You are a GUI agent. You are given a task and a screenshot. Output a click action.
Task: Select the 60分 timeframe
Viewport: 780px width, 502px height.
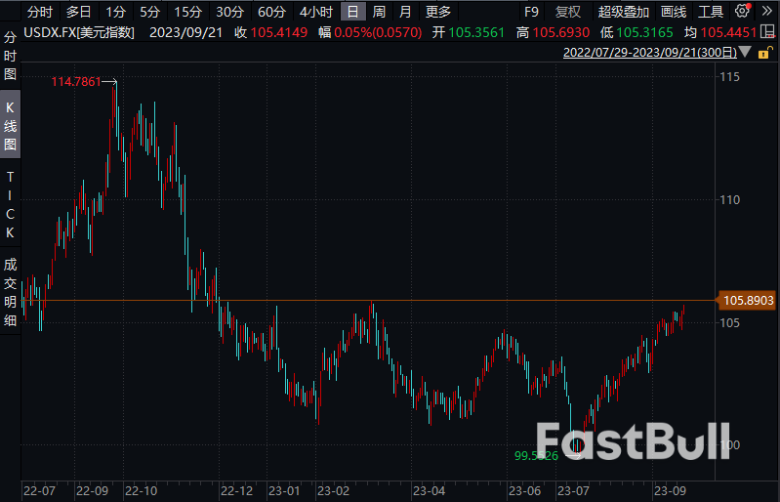click(x=271, y=12)
